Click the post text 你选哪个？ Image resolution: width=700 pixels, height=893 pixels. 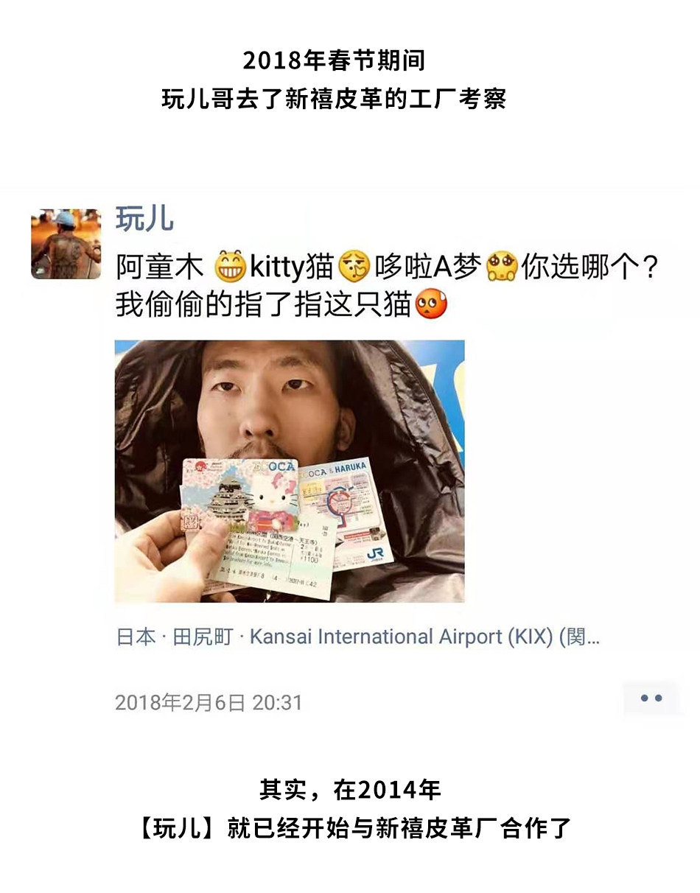click(x=589, y=267)
